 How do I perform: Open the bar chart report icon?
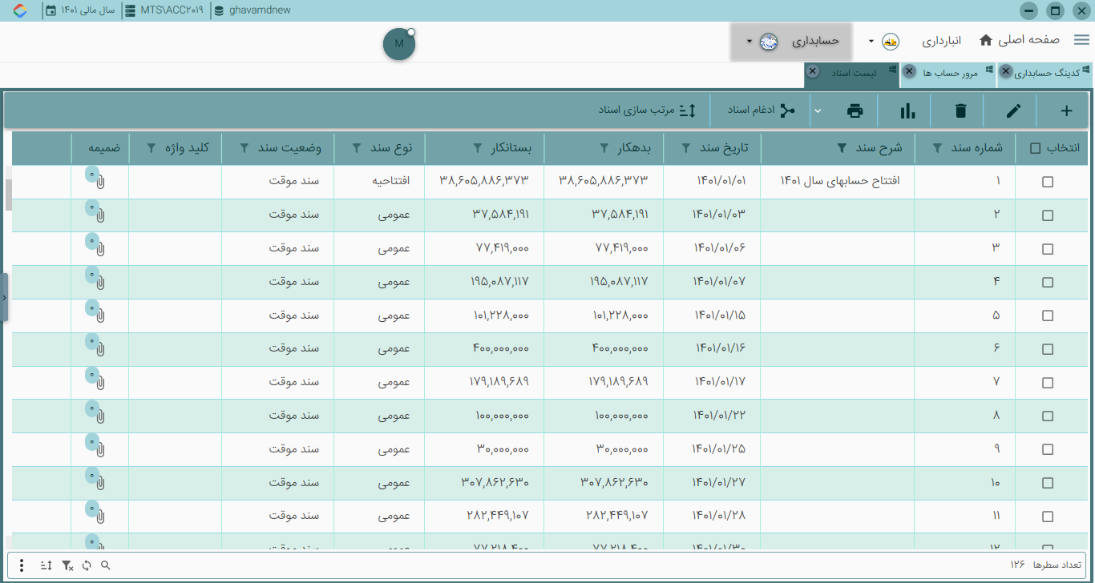[x=907, y=111]
